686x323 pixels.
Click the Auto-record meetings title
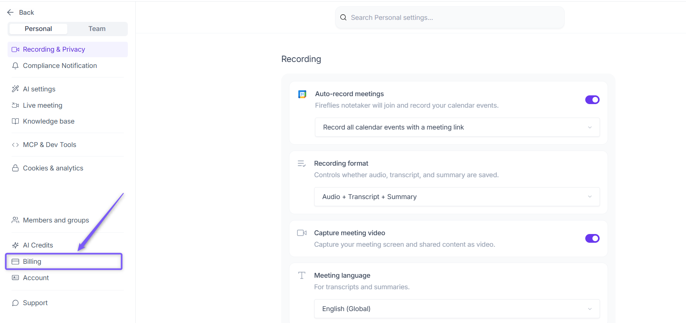point(350,94)
